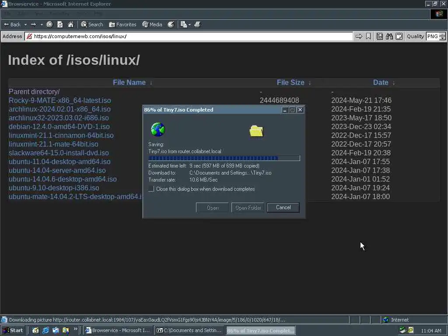Check Close this dialog box when download completes
The image size is (448, 336).
(151, 189)
